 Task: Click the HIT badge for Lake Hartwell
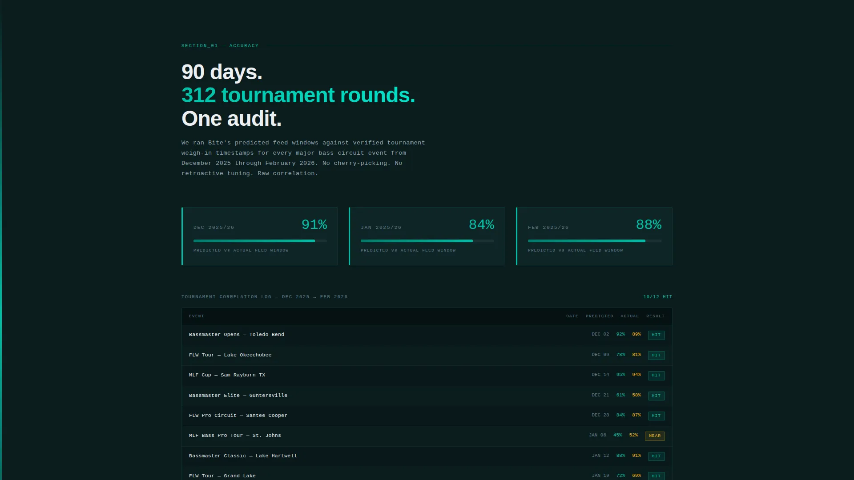[x=656, y=456]
